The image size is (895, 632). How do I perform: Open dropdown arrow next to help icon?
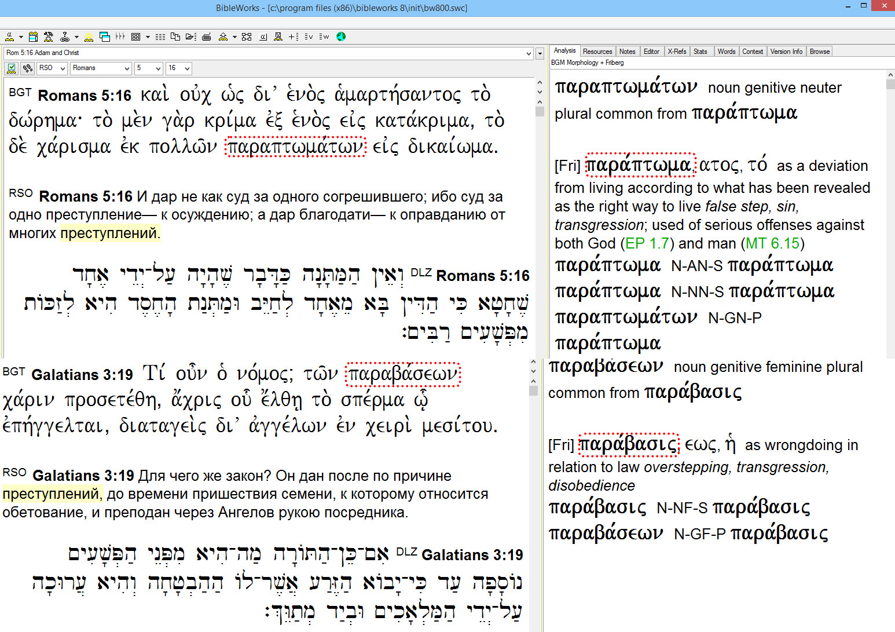76,37
